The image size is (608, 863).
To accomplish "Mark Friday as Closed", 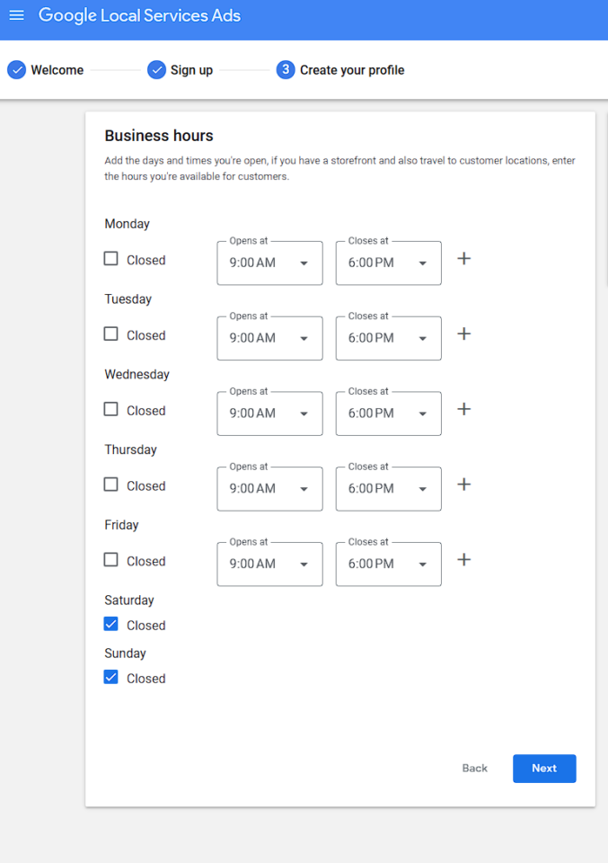I will coord(111,560).
